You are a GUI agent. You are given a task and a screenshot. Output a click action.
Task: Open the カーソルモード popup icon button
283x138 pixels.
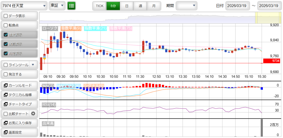6,86
